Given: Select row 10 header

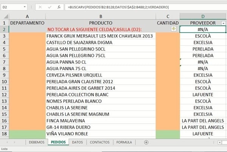Looking at the screenshot, I should click(4, 81).
